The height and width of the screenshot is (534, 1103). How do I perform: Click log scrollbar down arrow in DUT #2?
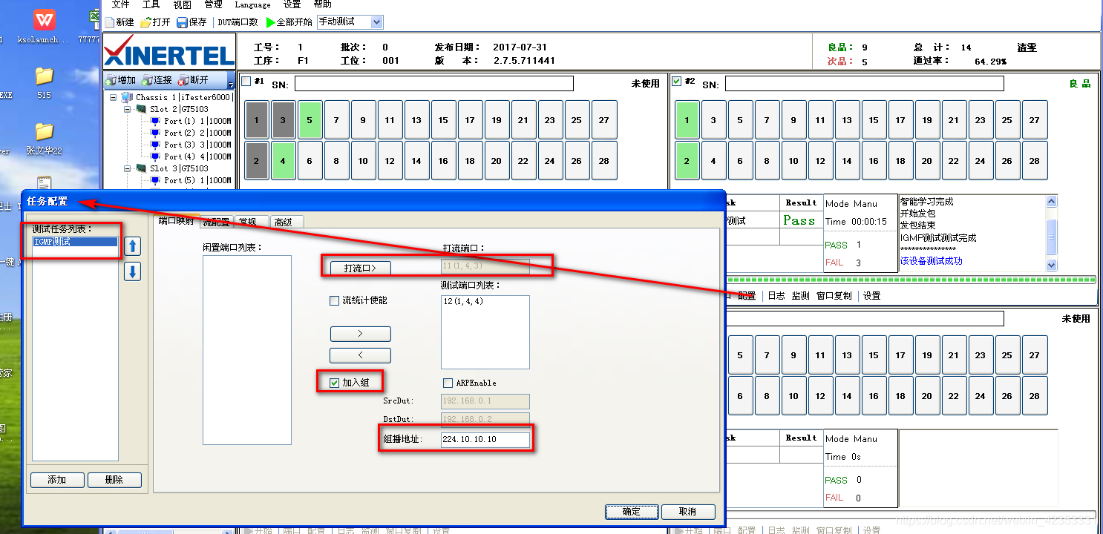(1051, 265)
